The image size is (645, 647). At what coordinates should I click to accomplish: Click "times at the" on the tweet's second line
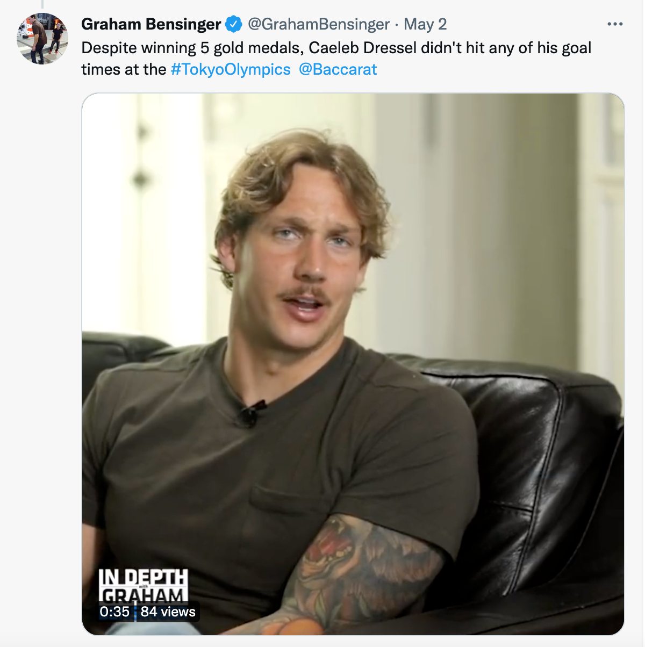click(x=124, y=70)
